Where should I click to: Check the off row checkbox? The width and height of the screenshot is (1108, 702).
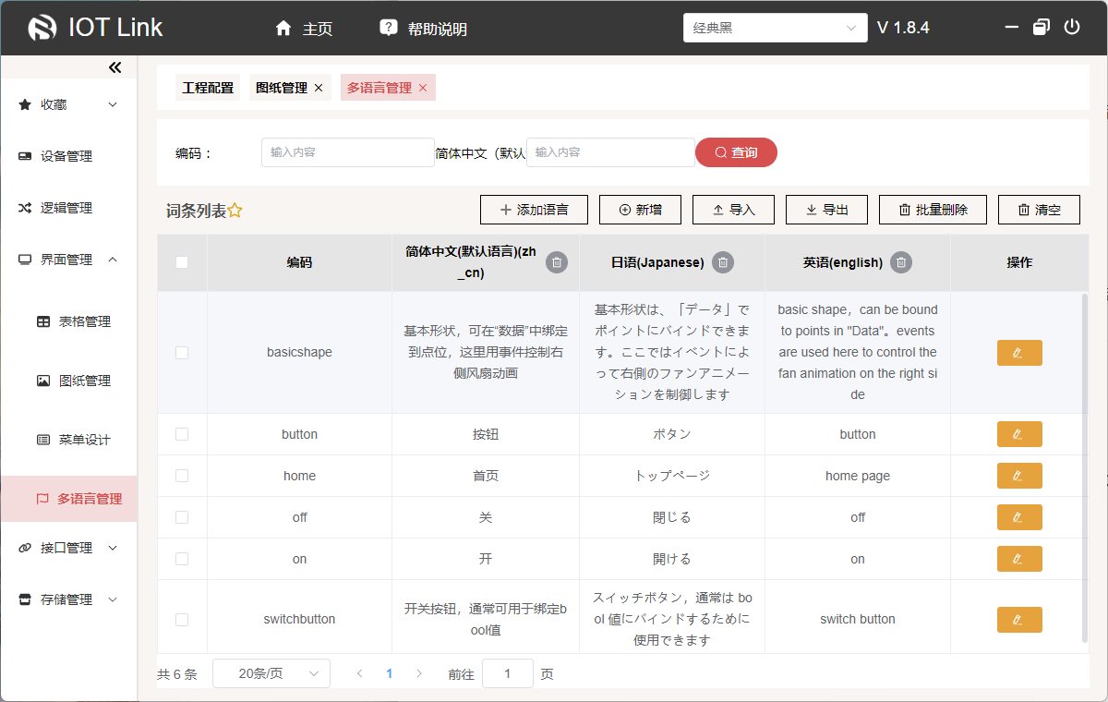[x=182, y=517]
